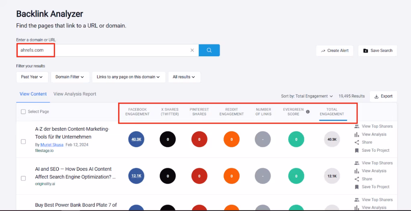Viewport: 411px width, 211px height.
Task: Click the Feb 12, 2024 date text
Action: (77, 144)
